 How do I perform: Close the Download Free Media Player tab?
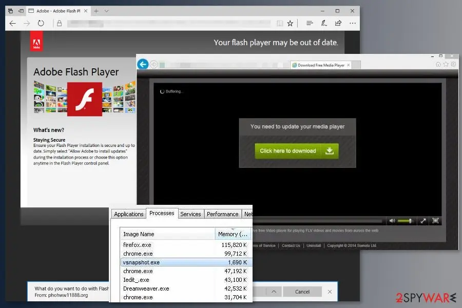(x=348, y=65)
